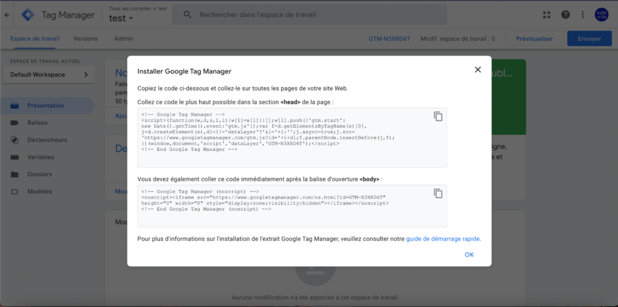Click the Modèles template icon
Screen dimensions: 618x307
pos(14,192)
